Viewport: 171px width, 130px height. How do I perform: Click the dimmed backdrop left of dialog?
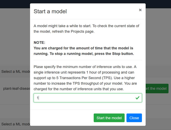click(15, 38)
